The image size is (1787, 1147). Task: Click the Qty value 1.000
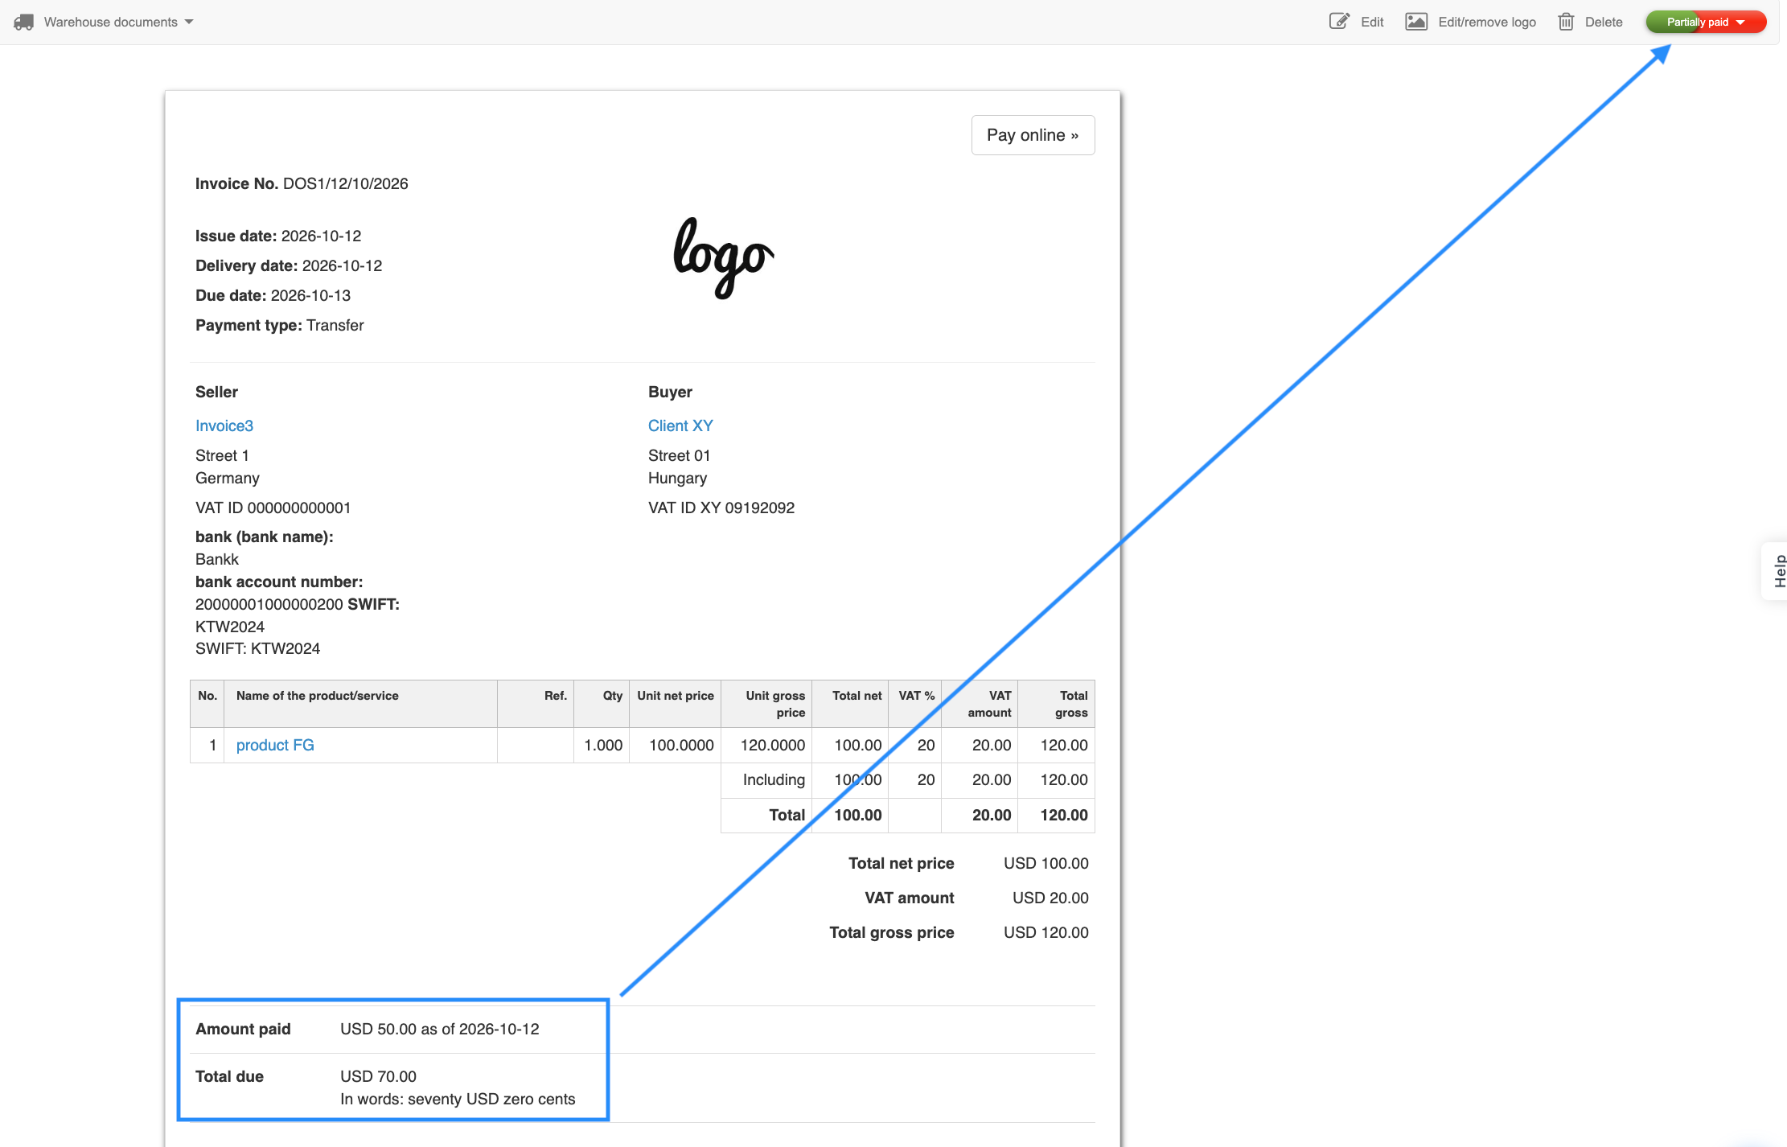click(x=603, y=745)
